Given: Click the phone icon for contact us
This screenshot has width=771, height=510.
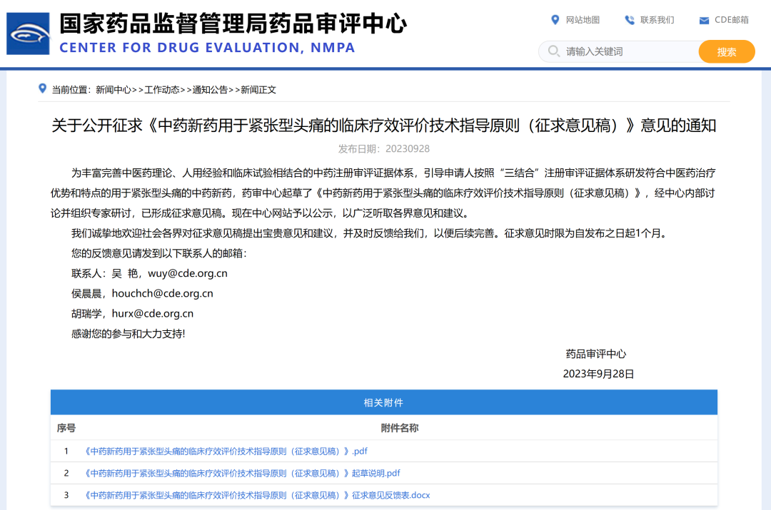Looking at the screenshot, I should [630, 20].
